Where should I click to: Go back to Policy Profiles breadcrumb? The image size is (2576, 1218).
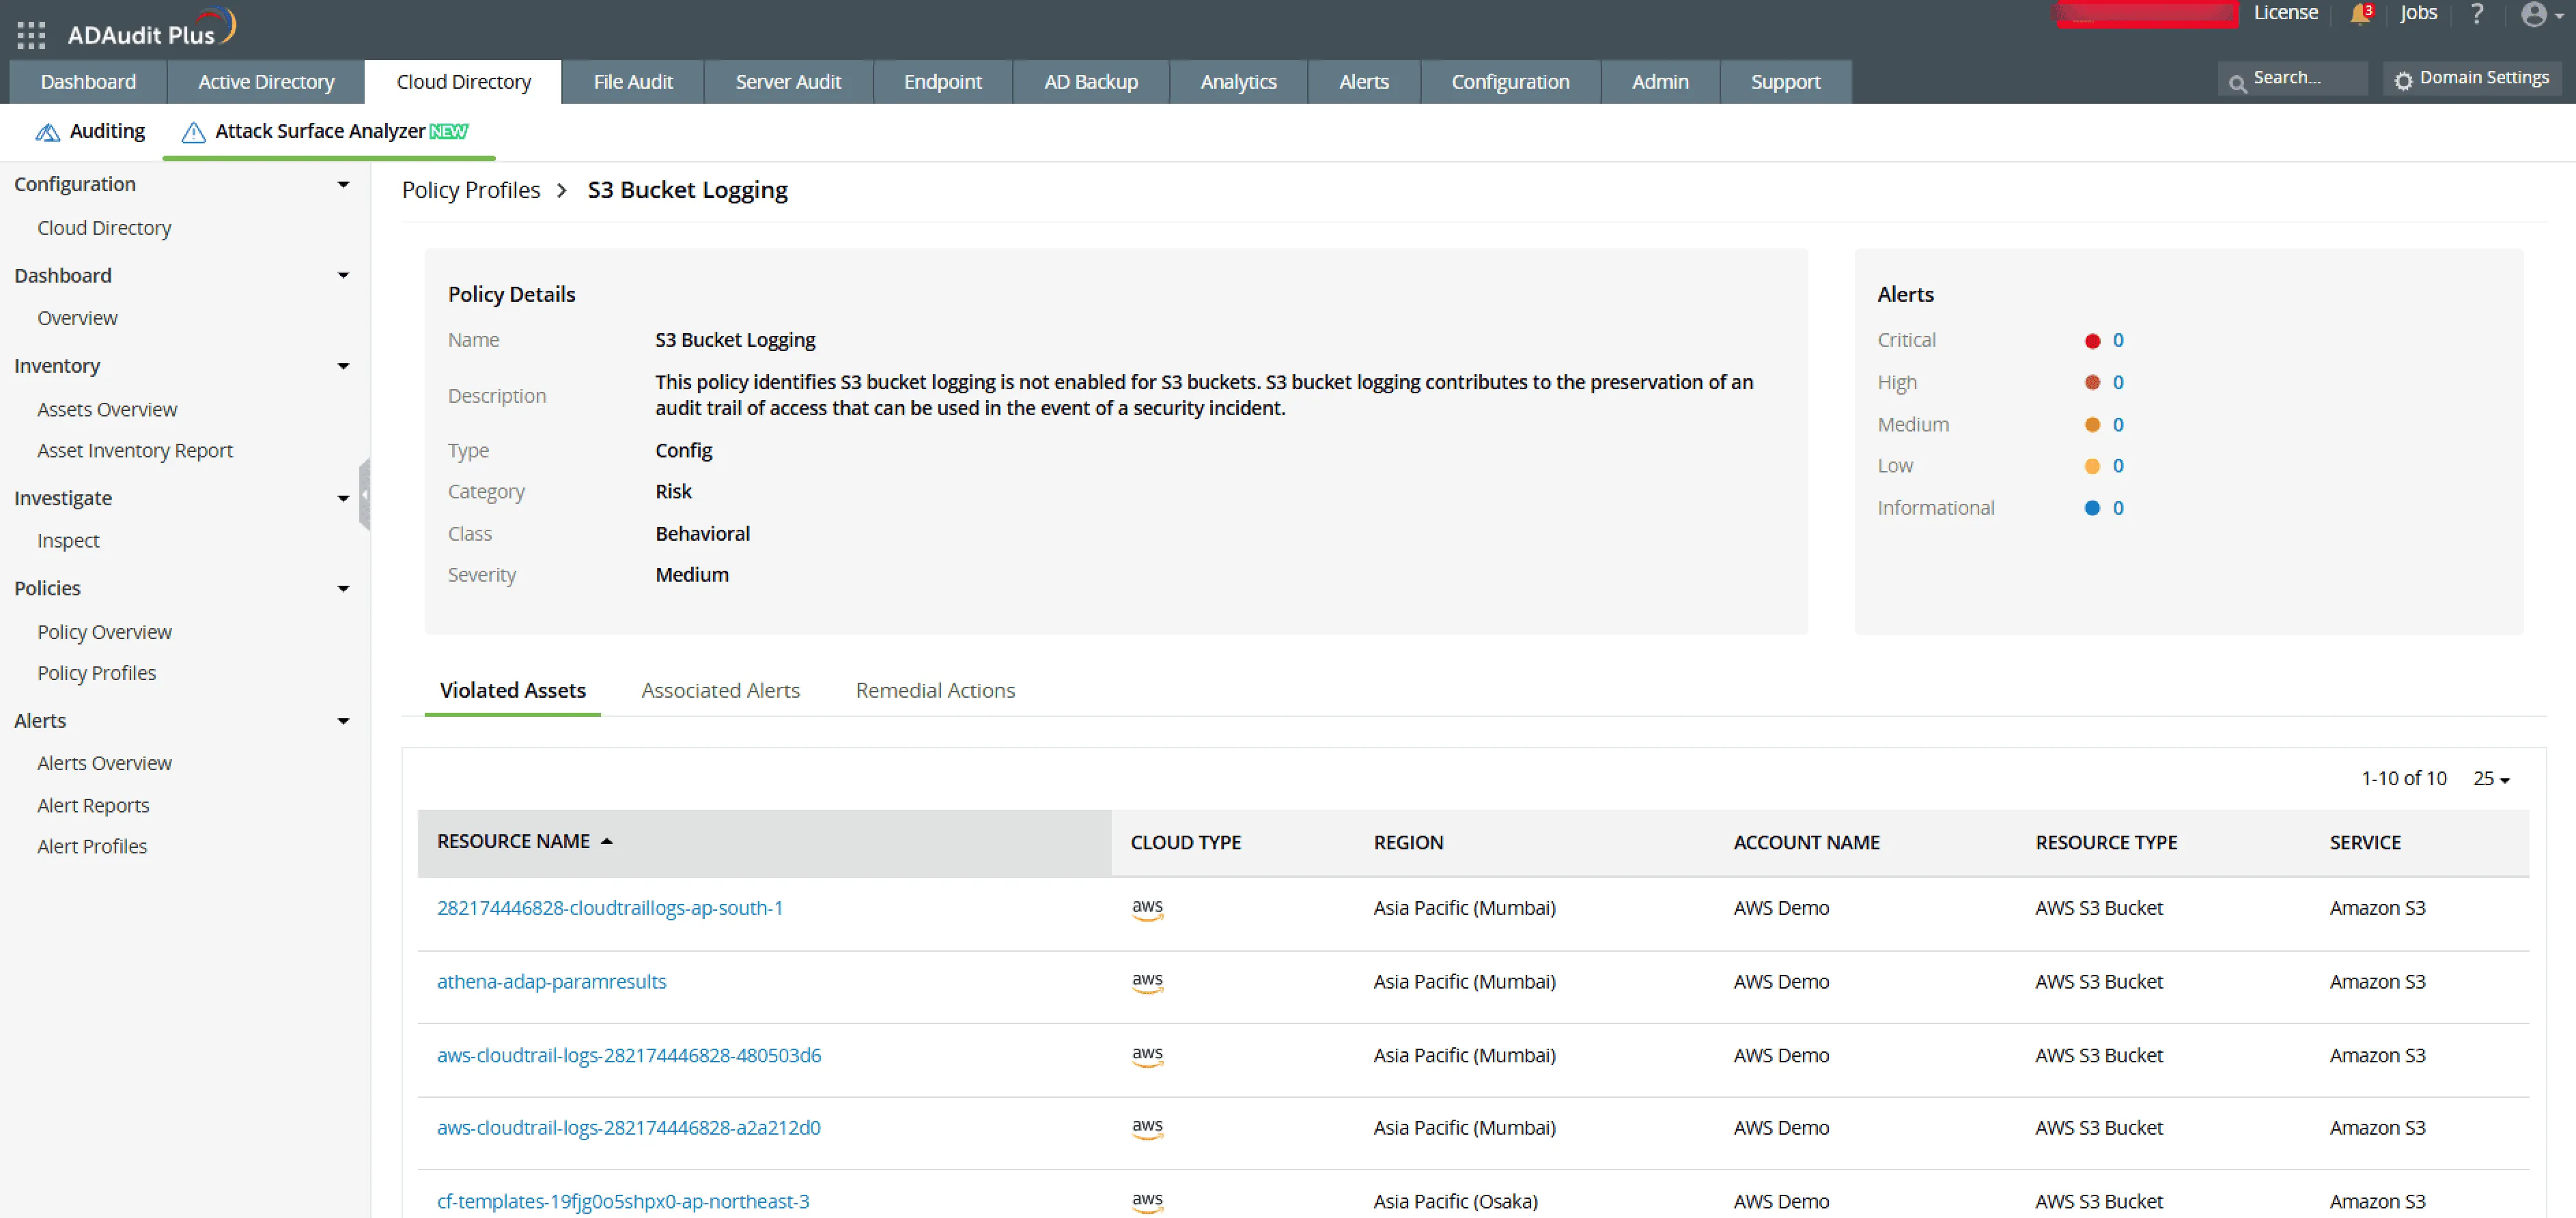point(471,190)
